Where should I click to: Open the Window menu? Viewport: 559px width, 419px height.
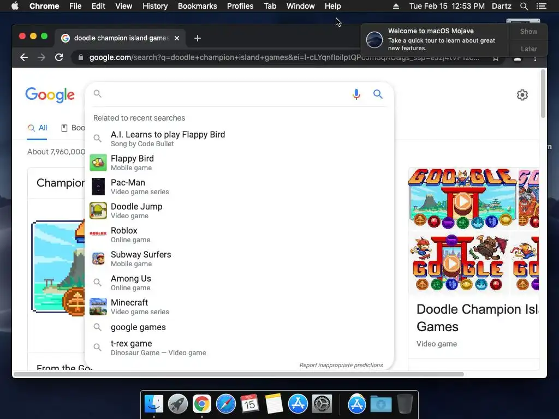pos(301,6)
